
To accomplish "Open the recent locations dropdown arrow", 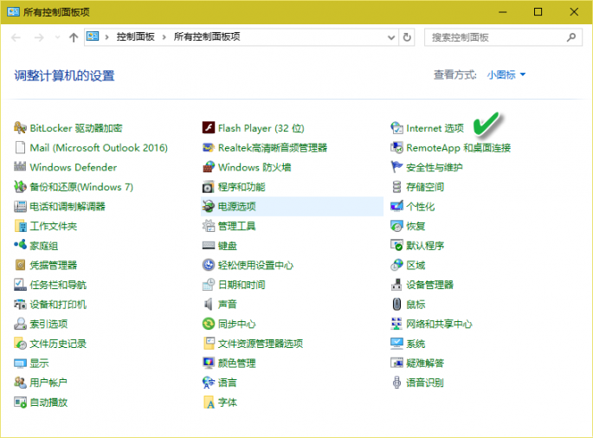I will coord(57,37).
